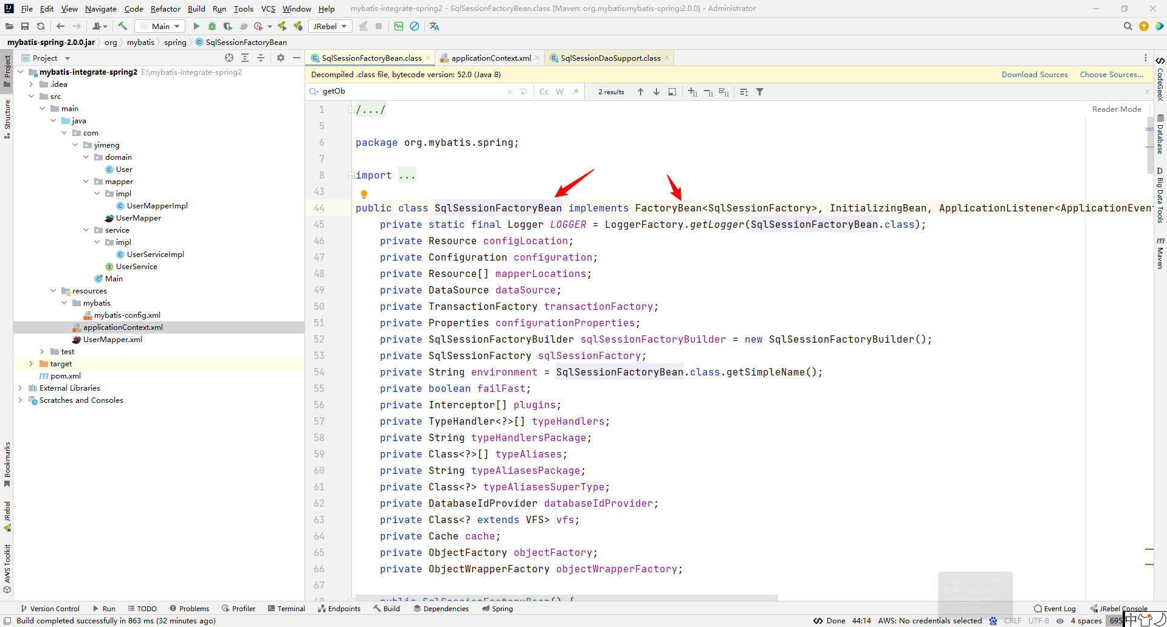Toggle the Bookmarks tool window sidebar button
The height and width of the screenshot is (627, 1167).
(x=7, y=465)
